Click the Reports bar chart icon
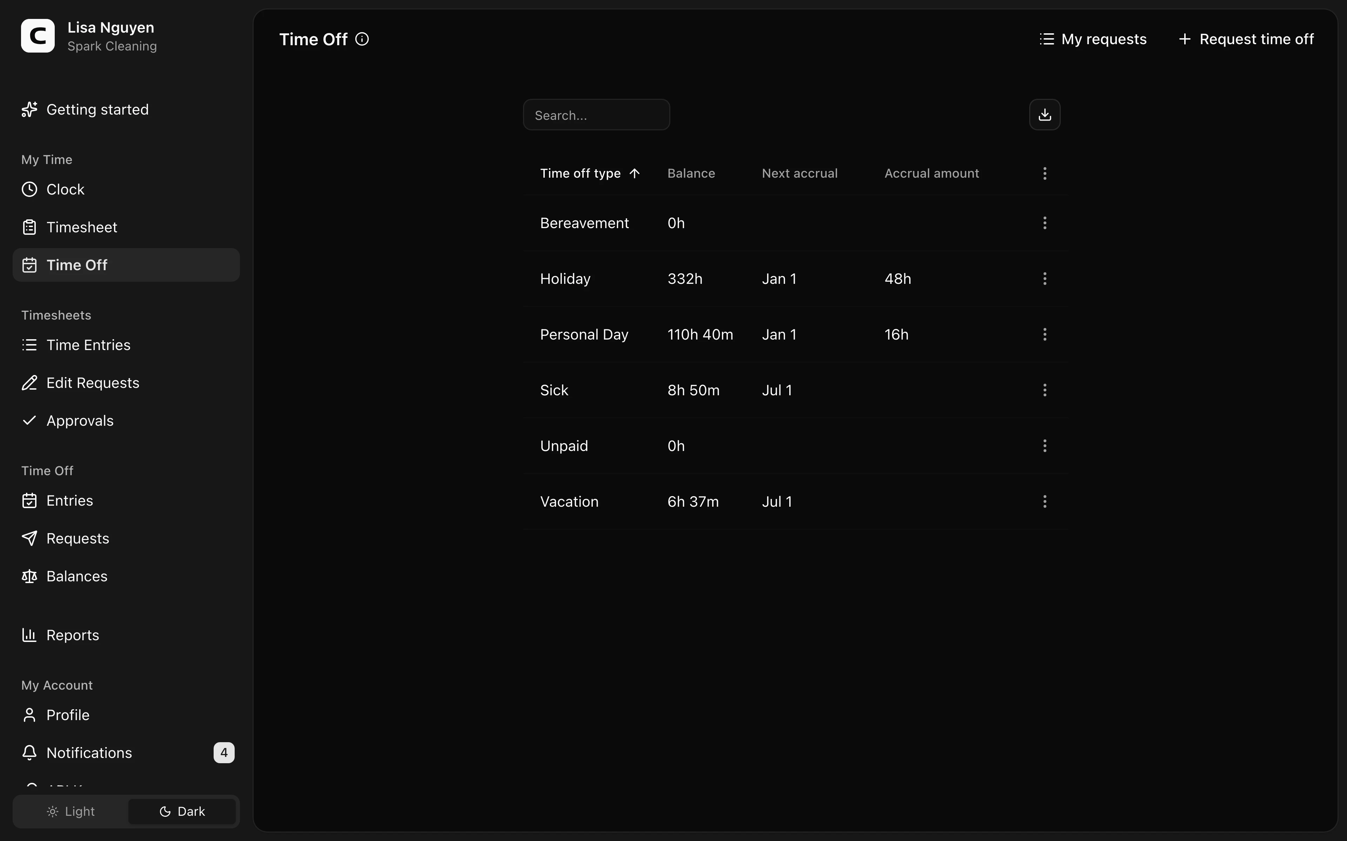The width and height of the screenshot is (1347, 841). [x=29, y=635]
